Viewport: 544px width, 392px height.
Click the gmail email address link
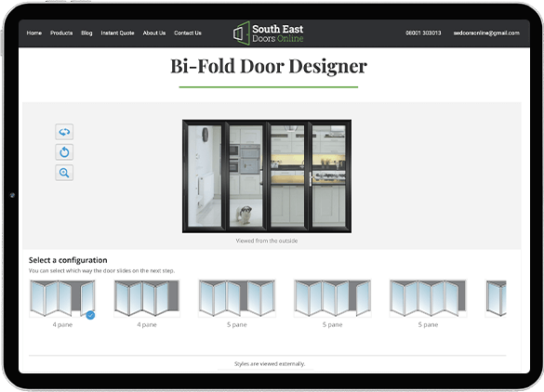pos(486,33)
